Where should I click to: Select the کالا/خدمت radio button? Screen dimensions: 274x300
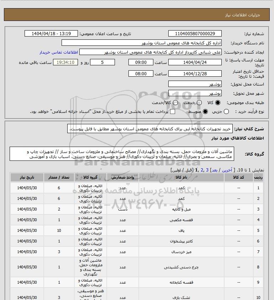pos(175,103)
